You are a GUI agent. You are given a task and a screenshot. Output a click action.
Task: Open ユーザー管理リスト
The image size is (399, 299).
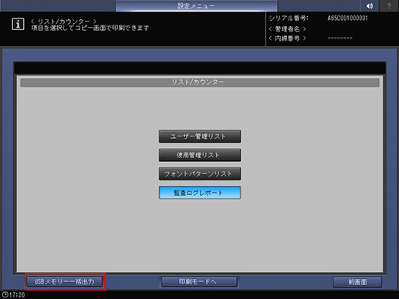click(200, 136)
